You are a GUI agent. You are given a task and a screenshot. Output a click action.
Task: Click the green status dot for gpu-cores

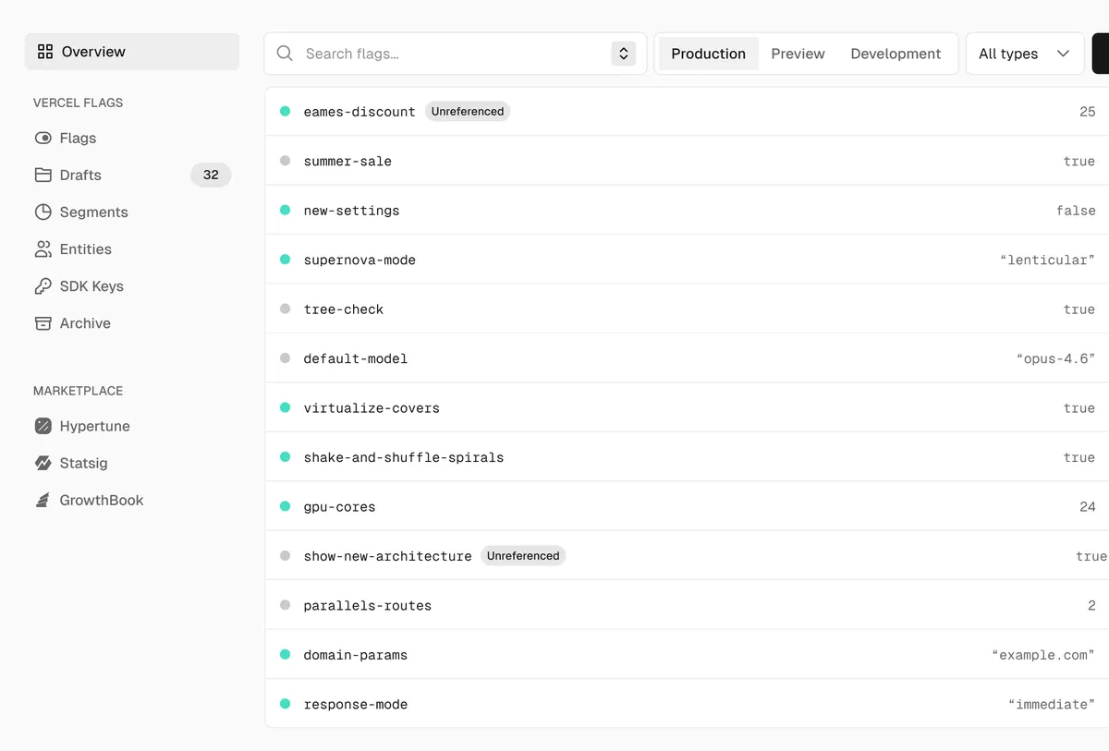point(285,506)
